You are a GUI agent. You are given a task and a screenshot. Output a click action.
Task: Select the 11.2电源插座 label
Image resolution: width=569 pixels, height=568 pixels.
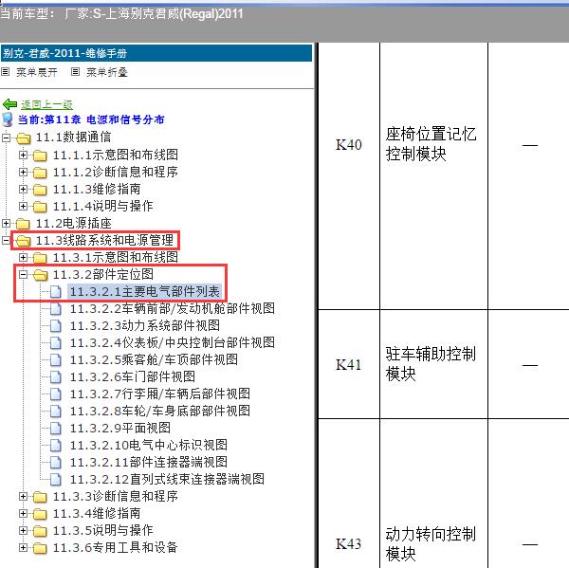(x=73, y=223)
